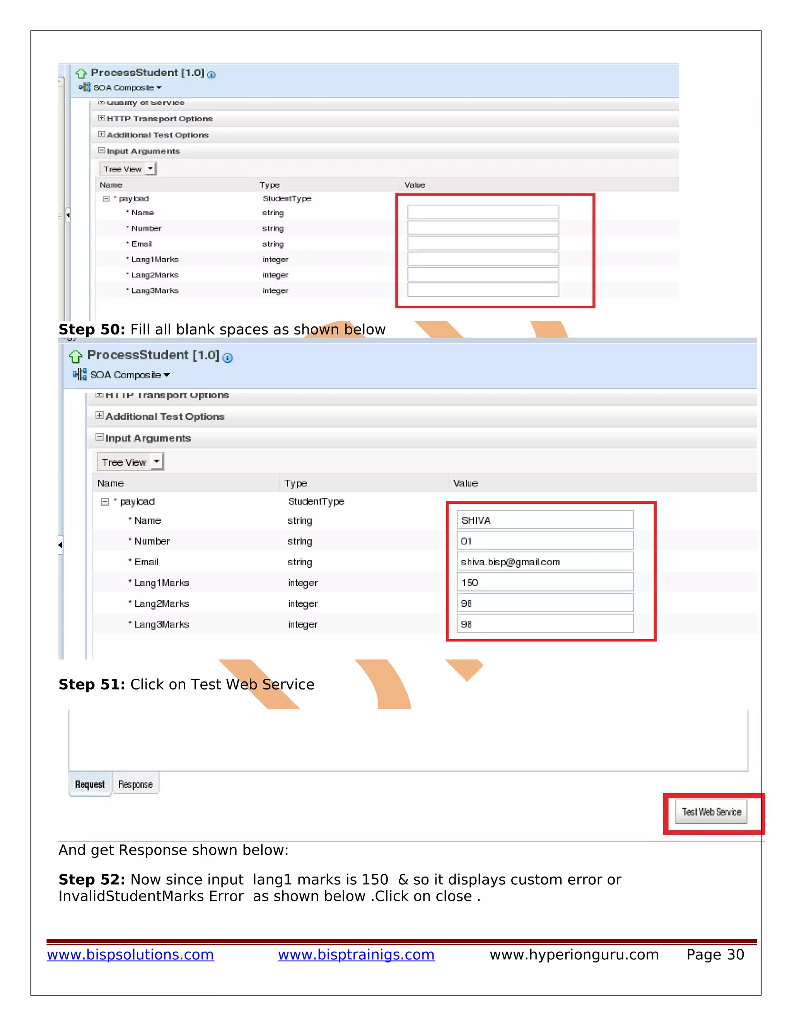Switch to the Response tab

136,784
